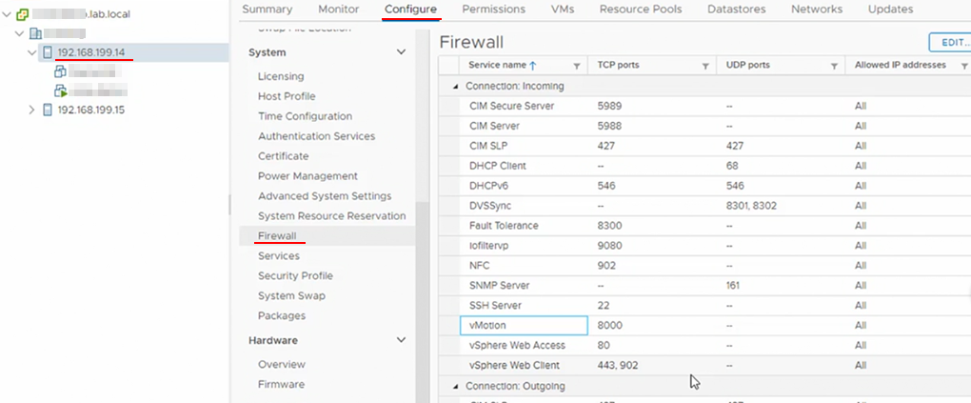Open Hardware Firmware
Screen dimensions: 971x403
pyautogui.click(x=281, y=384)
